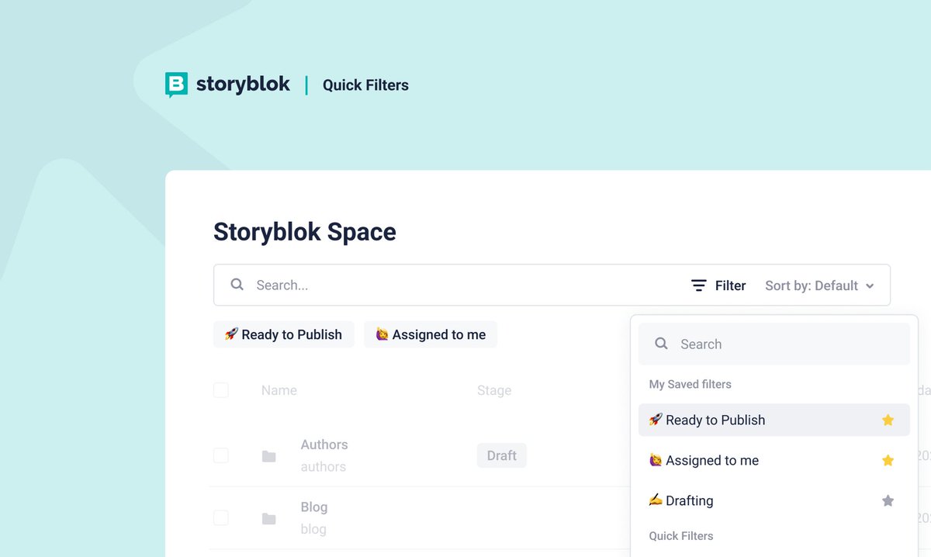The width and height of the screenshot is (931, 557).
Task: Click the My Saved filters heading
Action: 690,384
